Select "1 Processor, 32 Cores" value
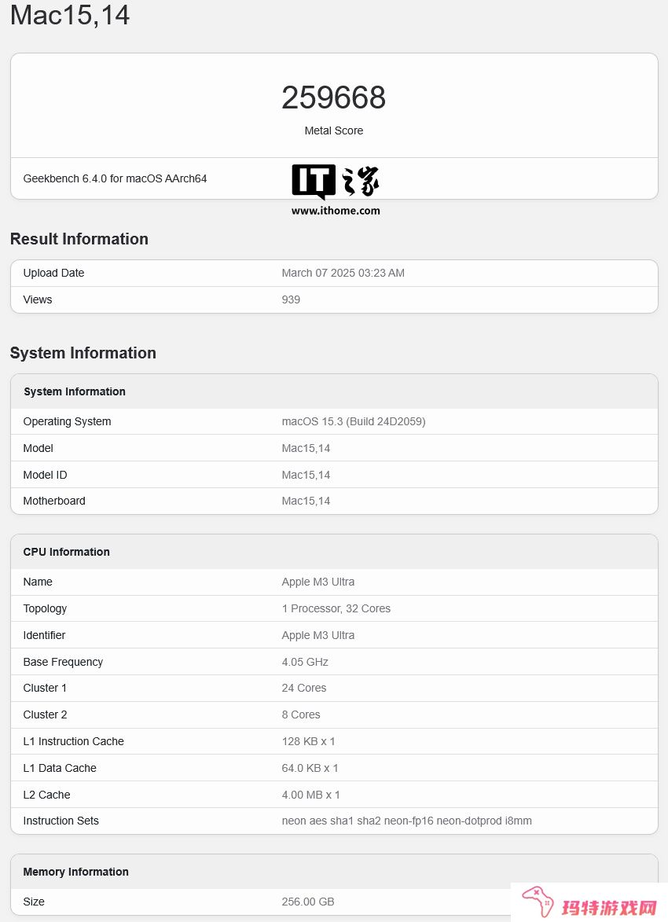Viewport: 668px width, 922px height. click(x=336, y=608)
